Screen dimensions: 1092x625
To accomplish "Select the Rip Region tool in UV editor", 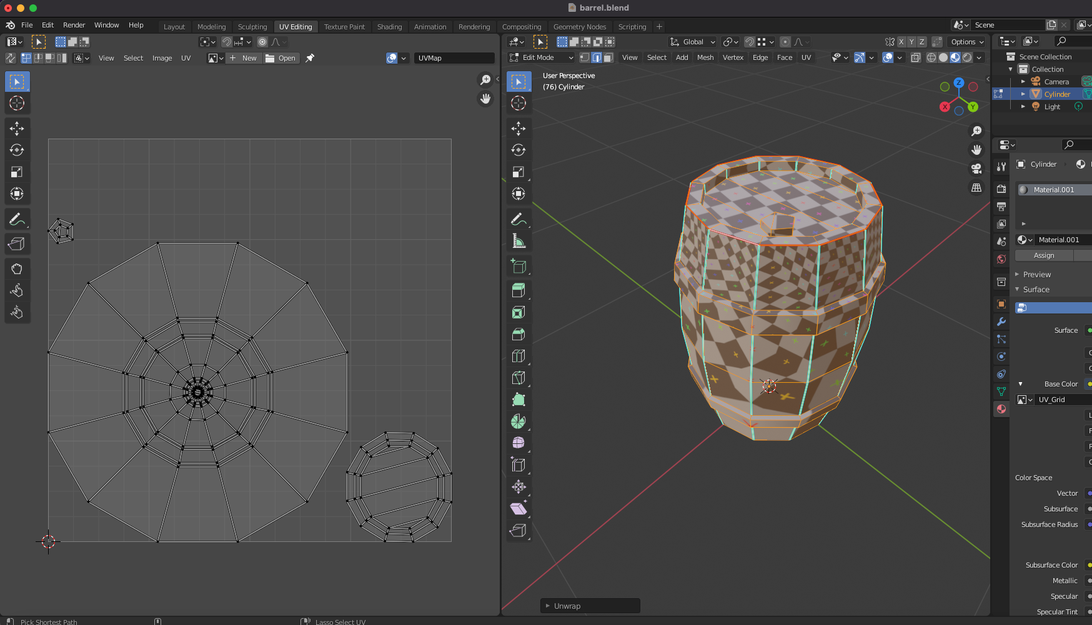I will [x=17, y=244].
